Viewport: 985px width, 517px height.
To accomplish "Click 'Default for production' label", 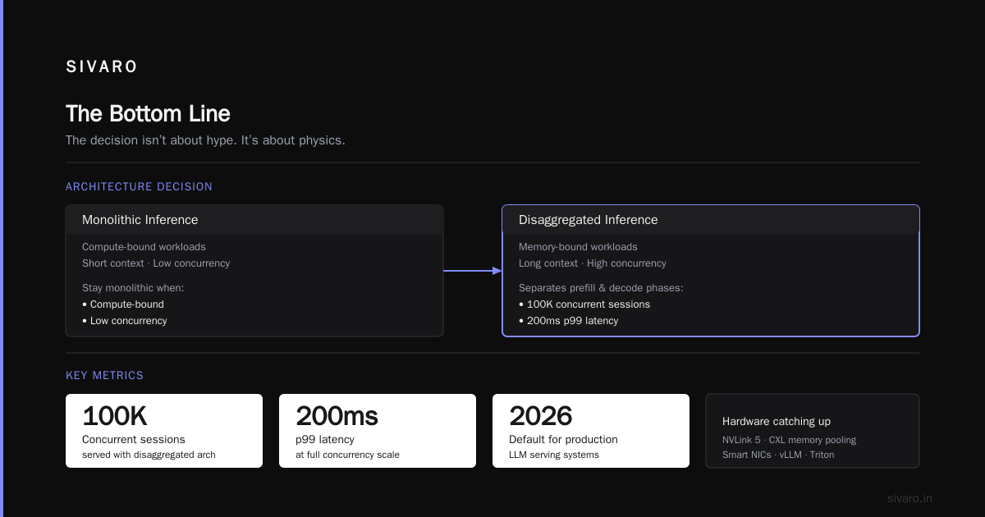I will (563, 439).
